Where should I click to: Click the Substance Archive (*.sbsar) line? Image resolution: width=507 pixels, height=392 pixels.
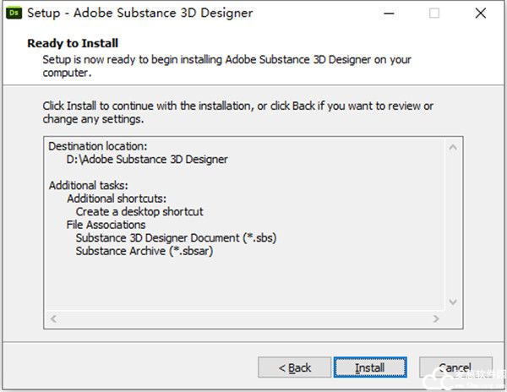click(144, 251)
